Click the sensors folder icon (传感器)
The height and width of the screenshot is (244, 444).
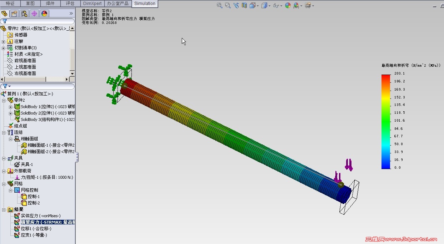[10, 35]
